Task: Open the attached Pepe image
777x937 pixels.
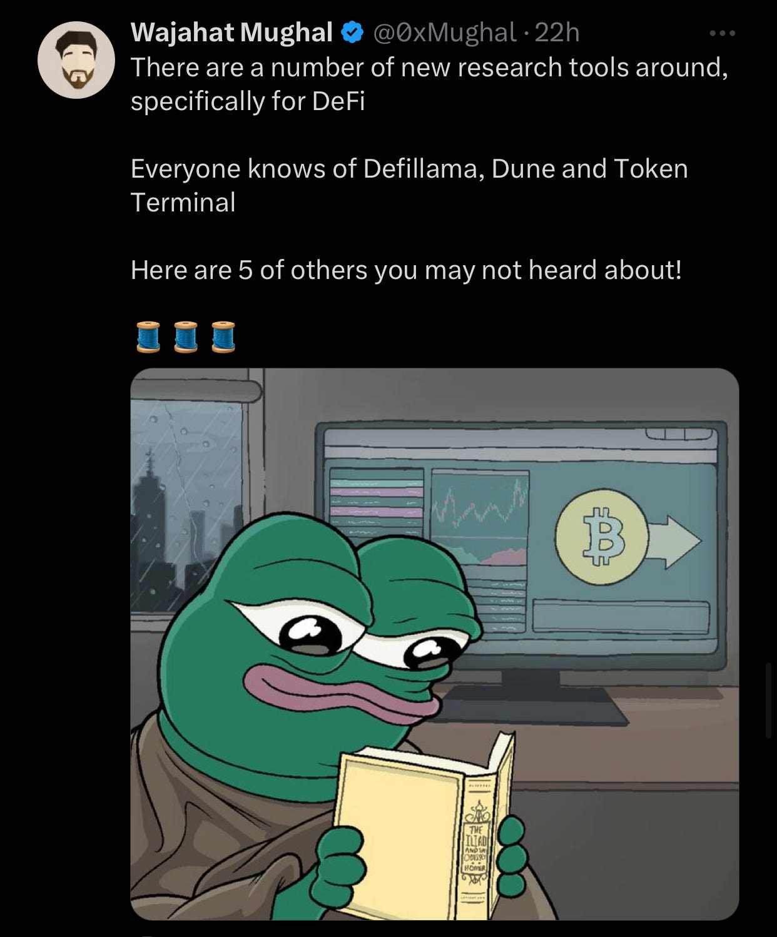Action: pos(435,644)
